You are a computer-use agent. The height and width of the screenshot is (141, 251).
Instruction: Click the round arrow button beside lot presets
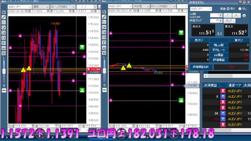pos(244,16)
